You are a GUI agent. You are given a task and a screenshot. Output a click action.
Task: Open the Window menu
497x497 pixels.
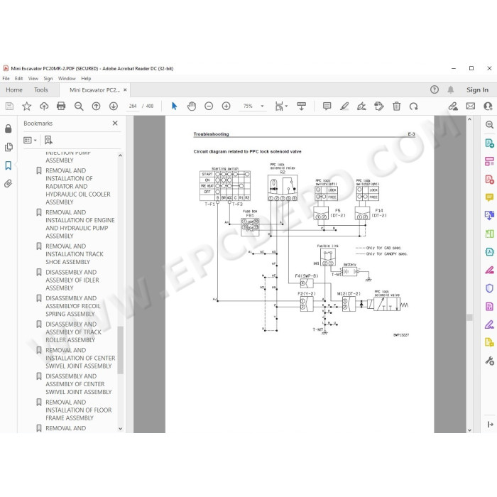(67, 78)
